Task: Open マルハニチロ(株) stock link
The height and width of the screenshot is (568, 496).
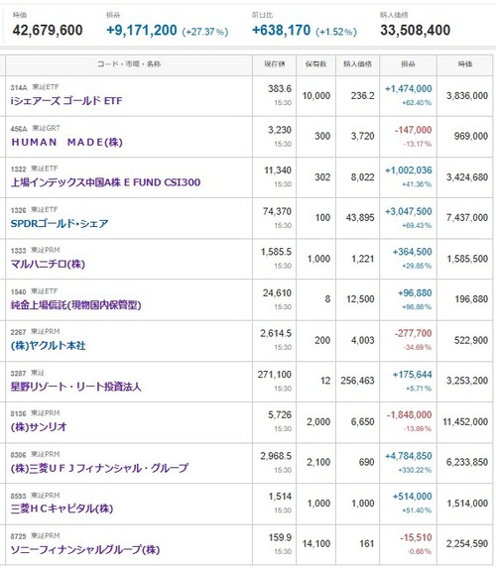Action: point(48,264)
